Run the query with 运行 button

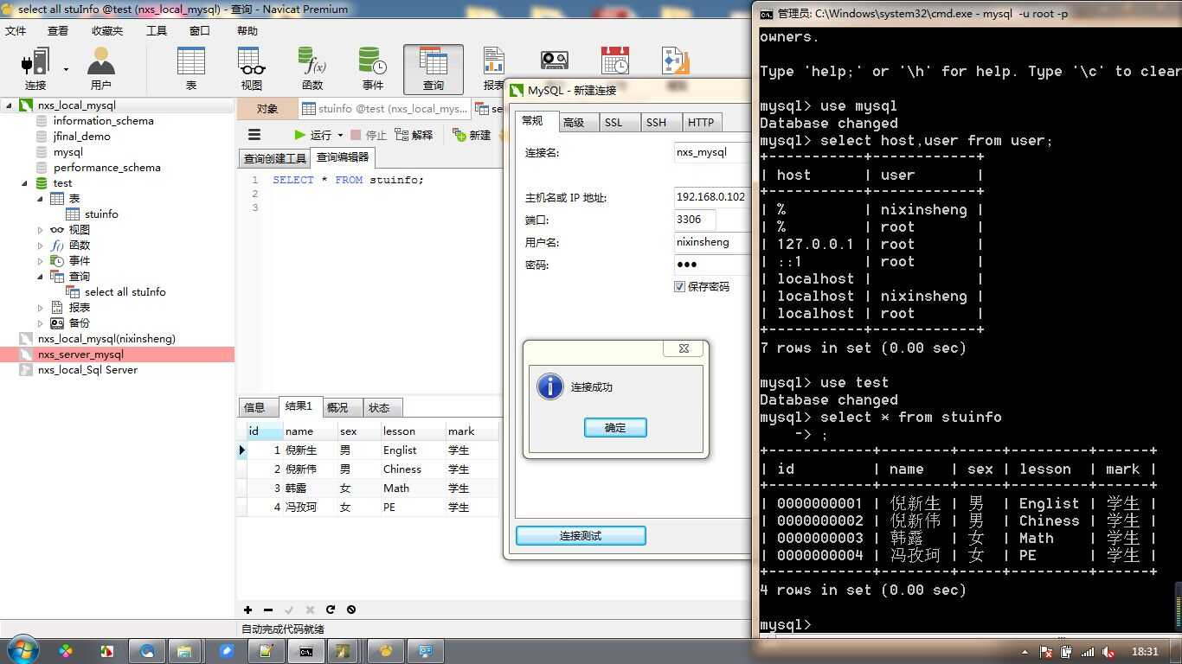[x=313, y=135]
